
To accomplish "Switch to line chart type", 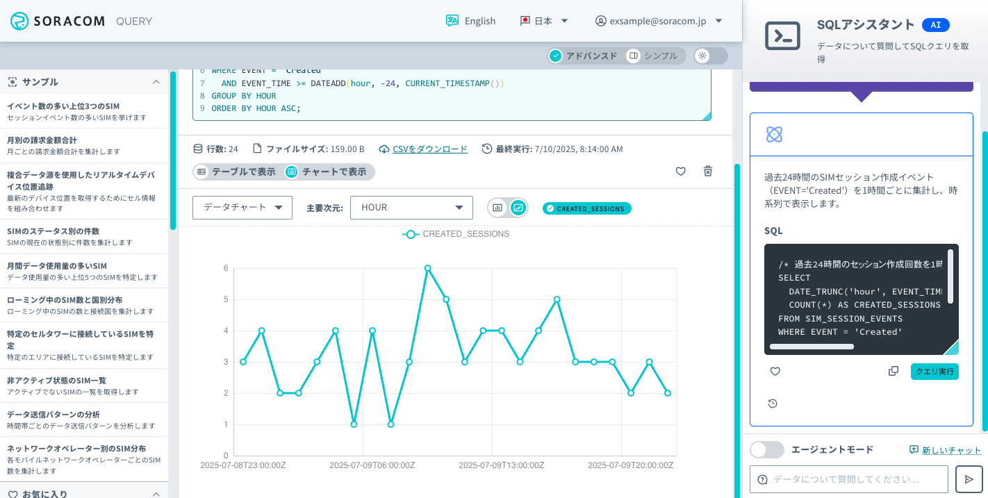I will pos(518,207).
